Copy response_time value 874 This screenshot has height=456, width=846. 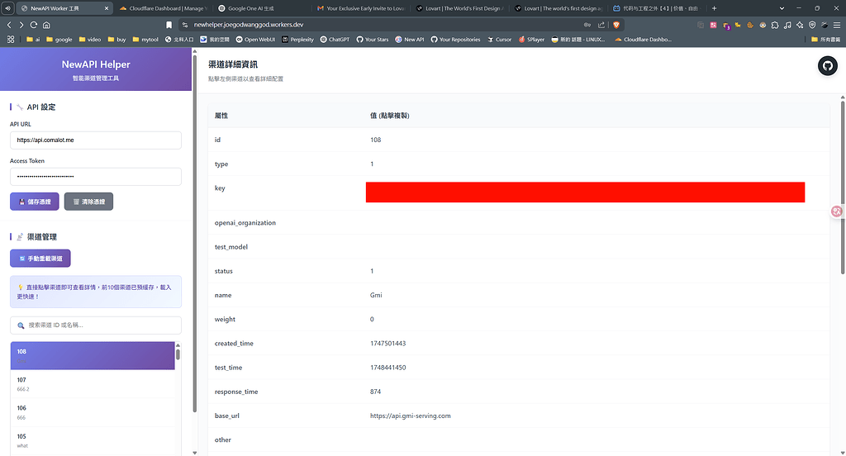point(376,392)
